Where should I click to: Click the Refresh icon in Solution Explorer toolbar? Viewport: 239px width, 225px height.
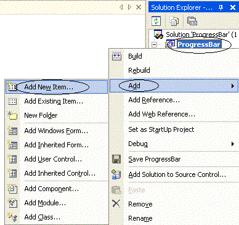coord(156,21)
